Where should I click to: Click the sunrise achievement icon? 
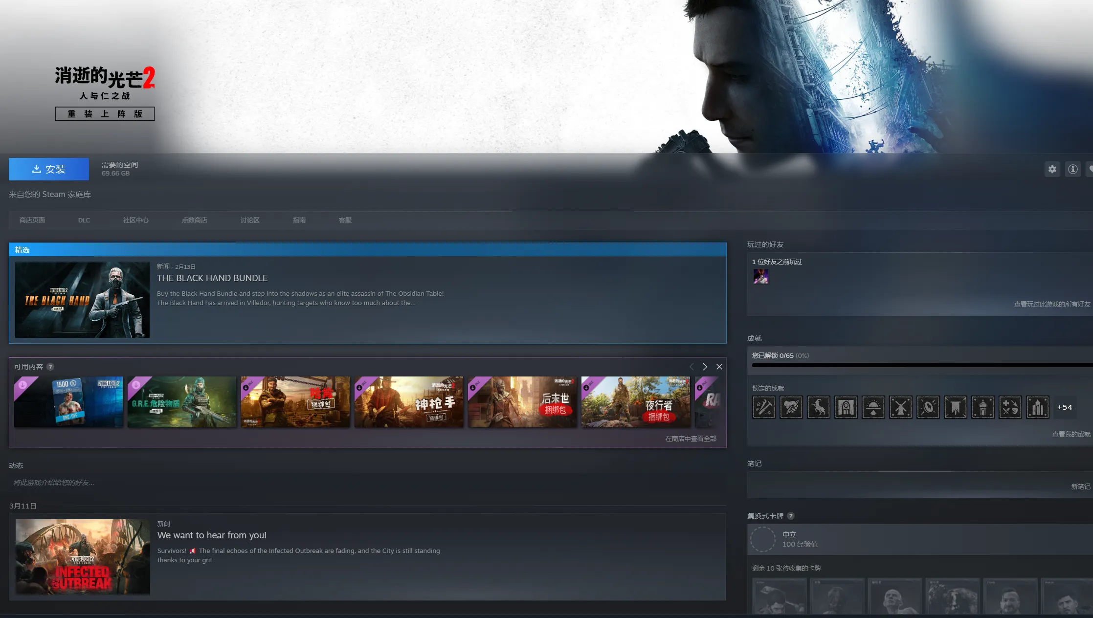coord(873,407)
